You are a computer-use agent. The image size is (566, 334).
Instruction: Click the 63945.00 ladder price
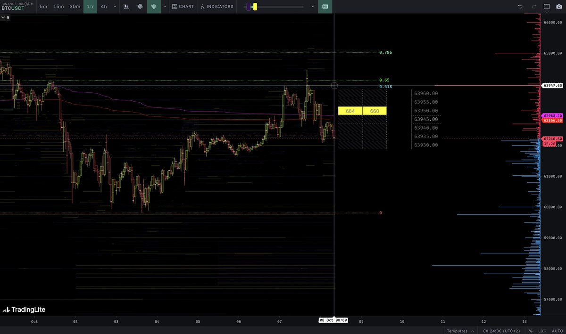426,119
